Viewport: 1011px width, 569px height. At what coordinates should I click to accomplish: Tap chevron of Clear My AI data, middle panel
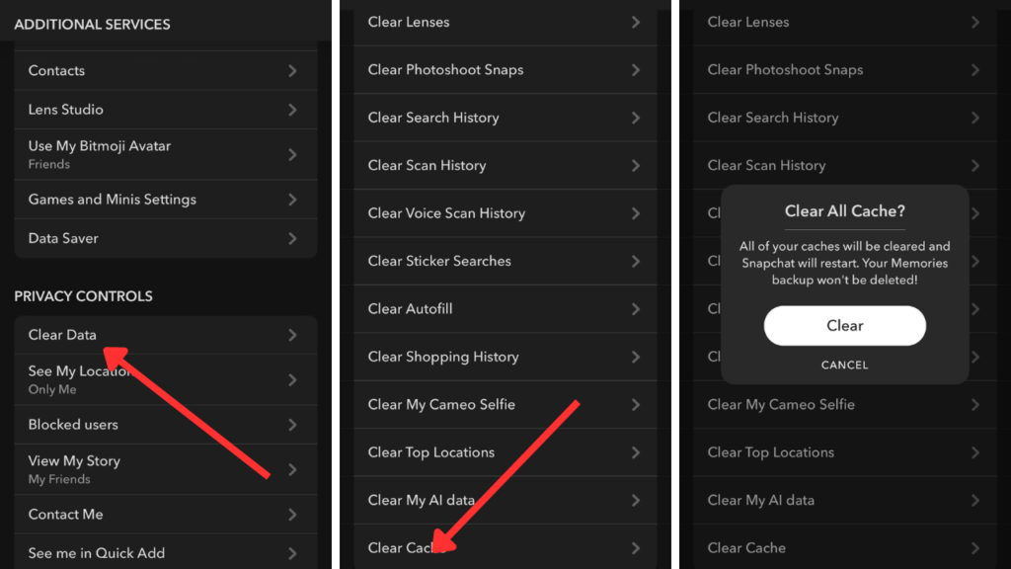(x=636, y=500)
